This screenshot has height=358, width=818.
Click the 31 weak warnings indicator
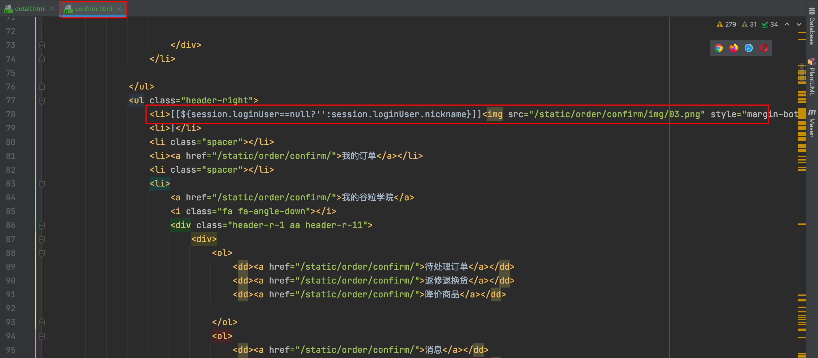[x=749, y=25]
